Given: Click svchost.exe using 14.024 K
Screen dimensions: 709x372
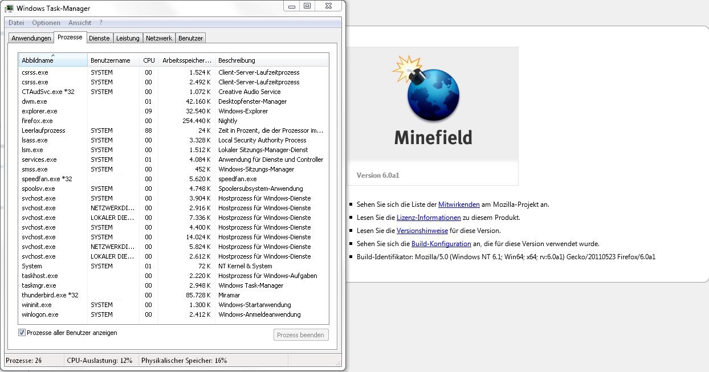Looking at the screenshot, I should point(173,237).
